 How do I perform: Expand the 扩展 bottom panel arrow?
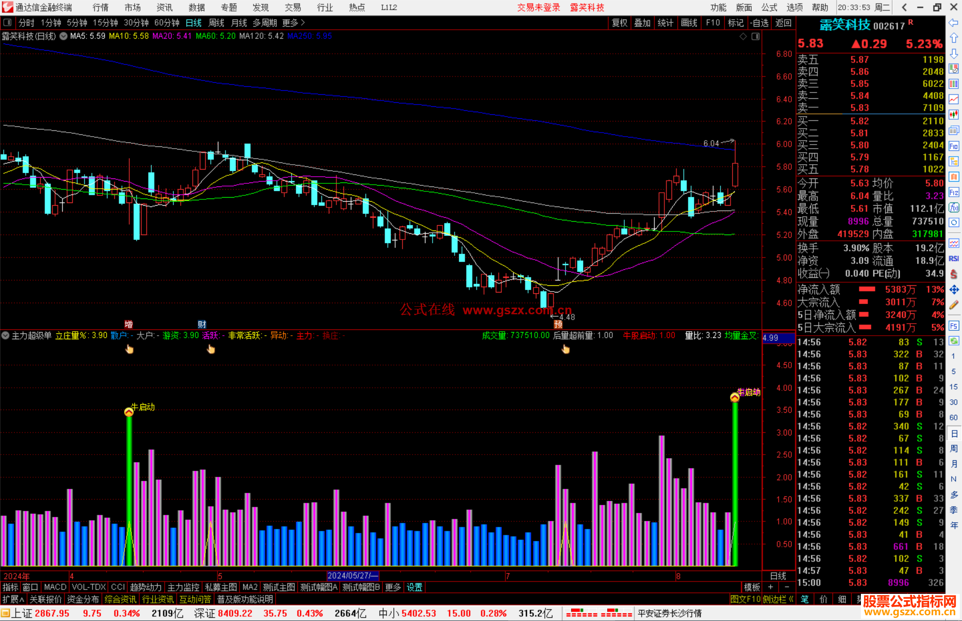pos(13,599)
